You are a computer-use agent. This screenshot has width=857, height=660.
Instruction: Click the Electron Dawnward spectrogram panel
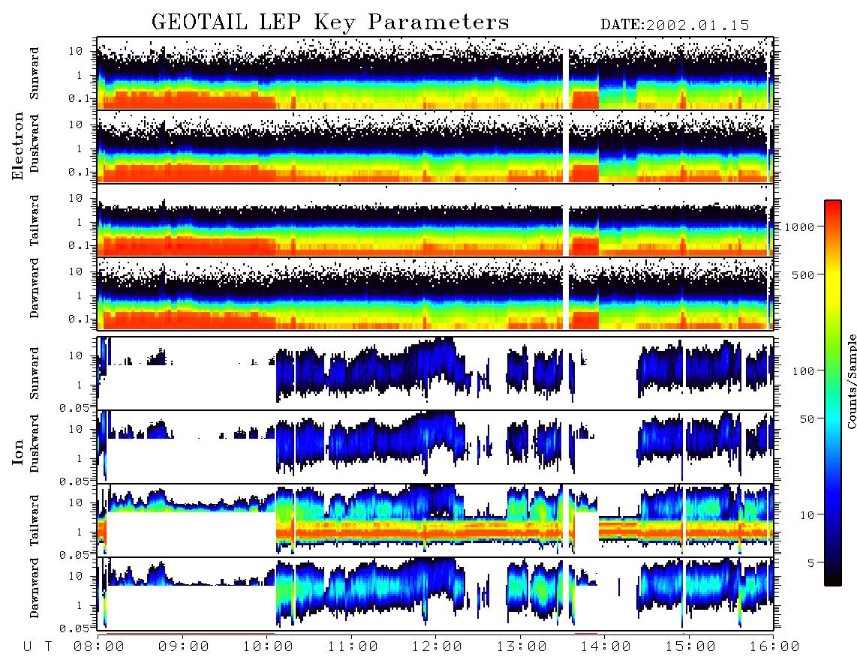[435, 294]
